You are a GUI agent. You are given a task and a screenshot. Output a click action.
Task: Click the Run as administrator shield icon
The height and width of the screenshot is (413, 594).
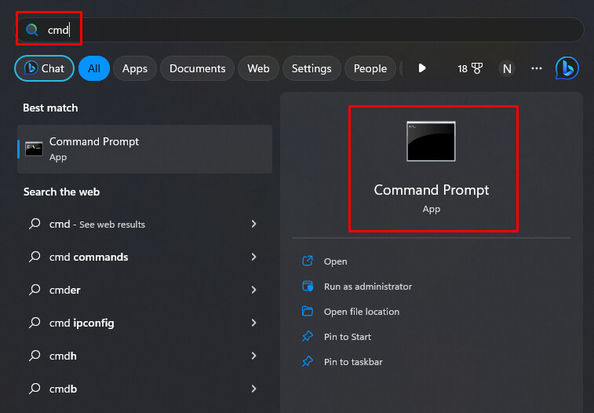[x=308, y=287]
